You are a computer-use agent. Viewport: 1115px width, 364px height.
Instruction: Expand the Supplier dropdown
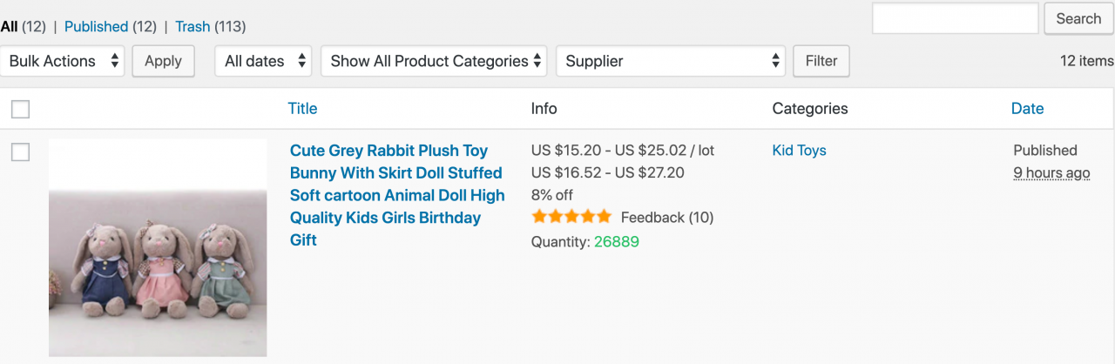(x=671, y=61)
